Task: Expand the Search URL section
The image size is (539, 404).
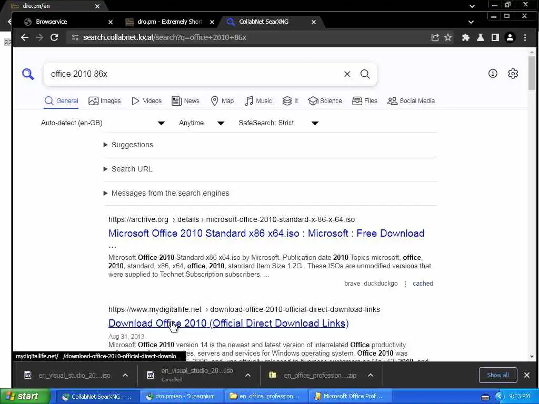Action: (x=128, y=169)
